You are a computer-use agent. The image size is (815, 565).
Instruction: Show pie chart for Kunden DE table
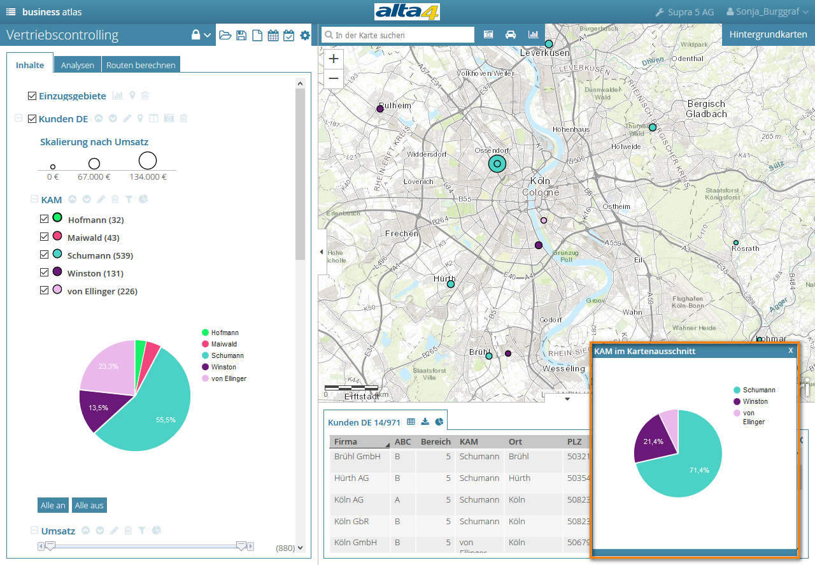tap(439, 422)
